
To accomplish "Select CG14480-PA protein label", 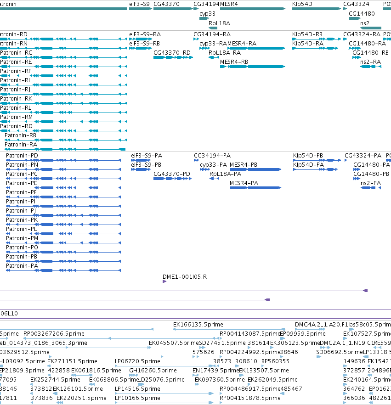I will pos(372,165).
